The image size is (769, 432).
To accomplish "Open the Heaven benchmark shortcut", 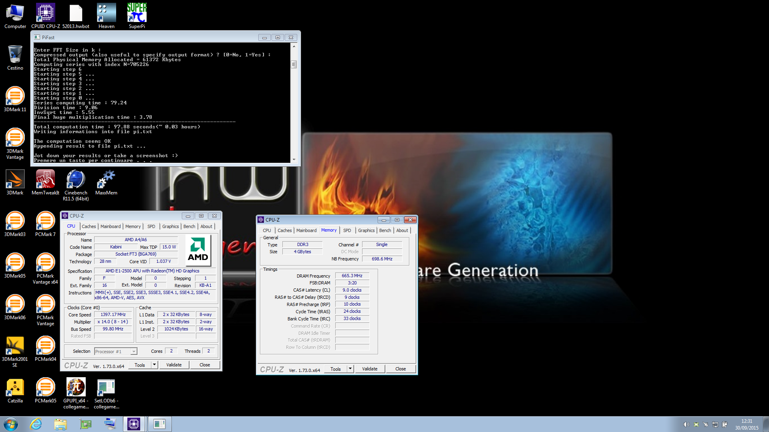I will [107, 16].
